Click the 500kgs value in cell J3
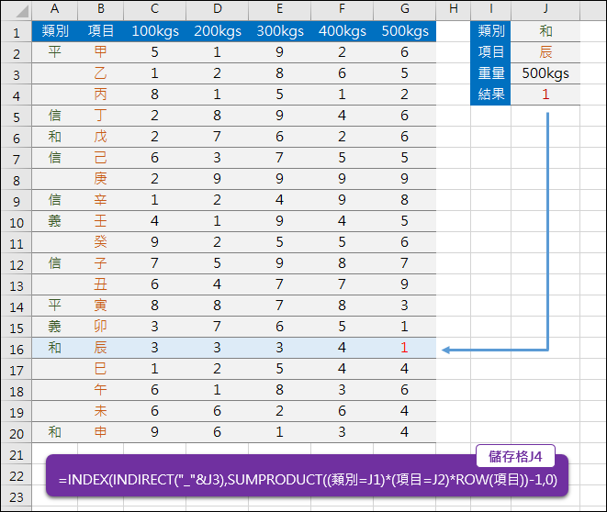607x512 pixels. (545, 73)
